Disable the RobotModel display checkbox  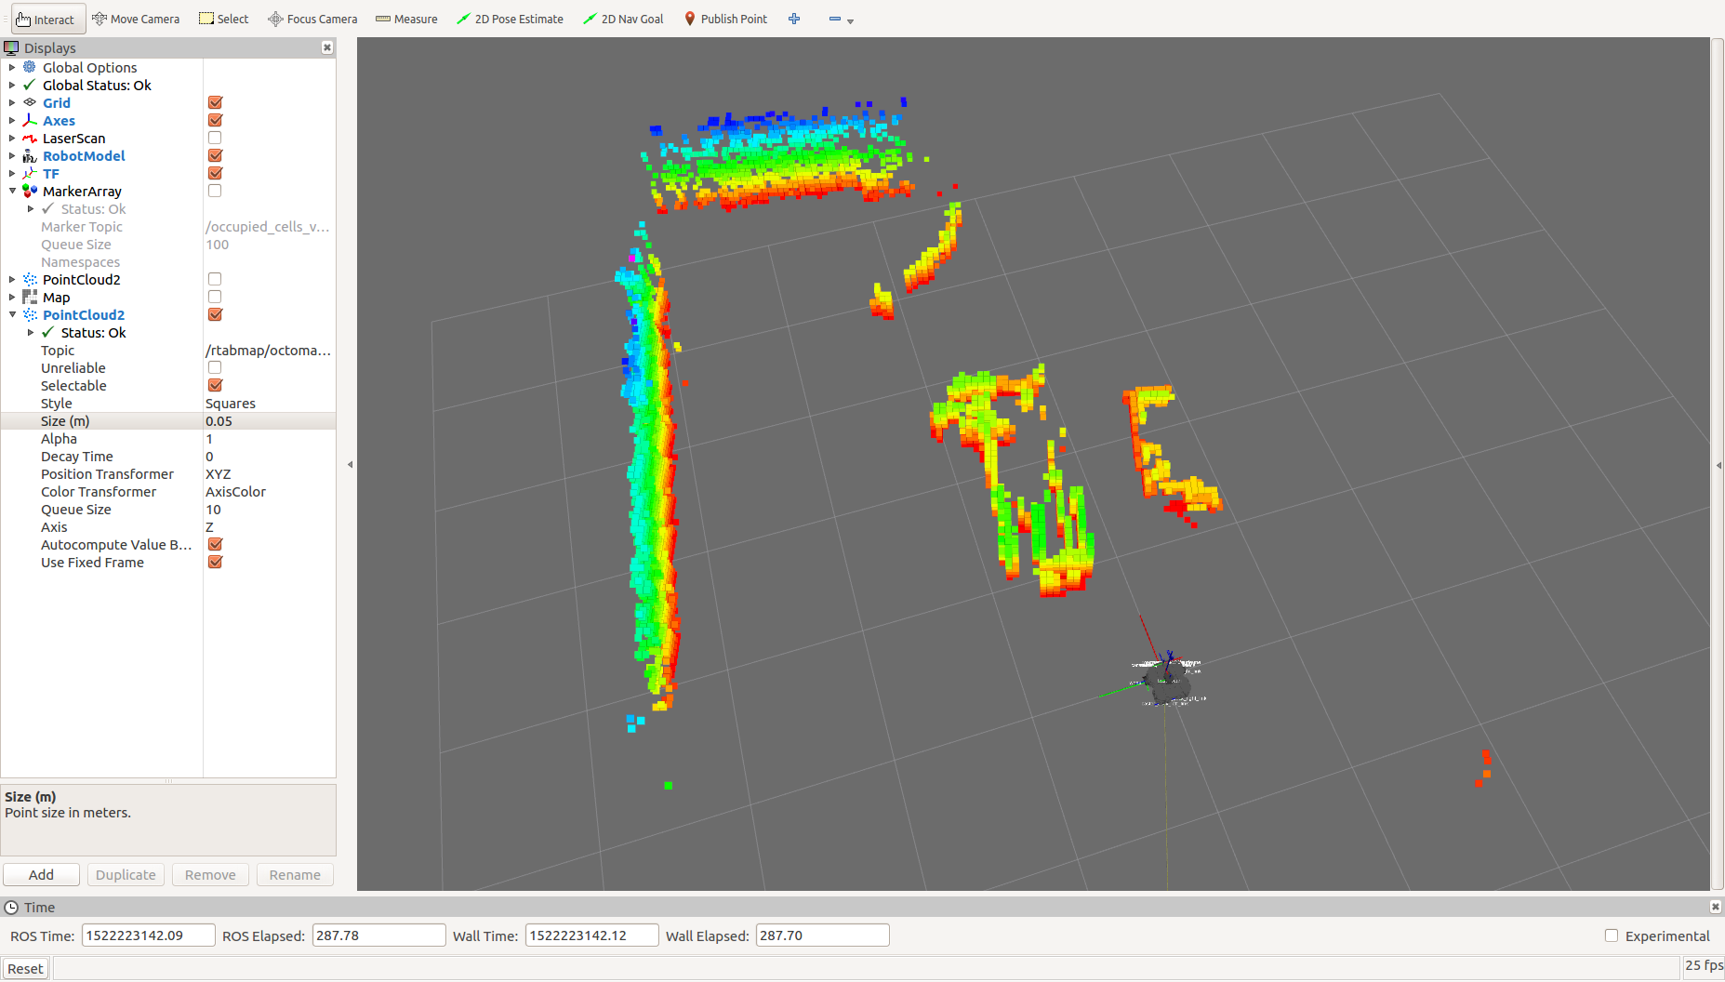[x=215, y=156]
